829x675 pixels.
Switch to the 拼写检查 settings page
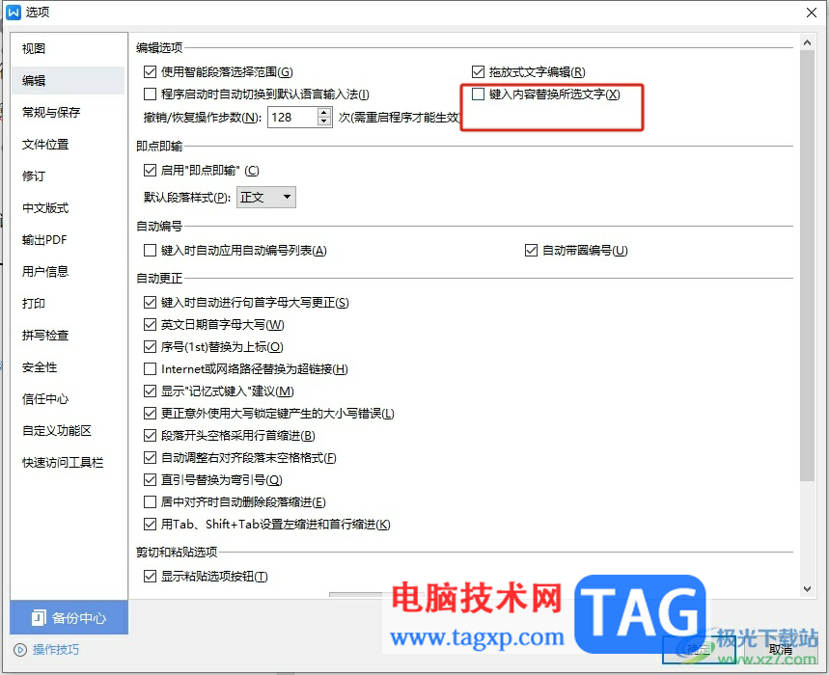pos(45,335)
